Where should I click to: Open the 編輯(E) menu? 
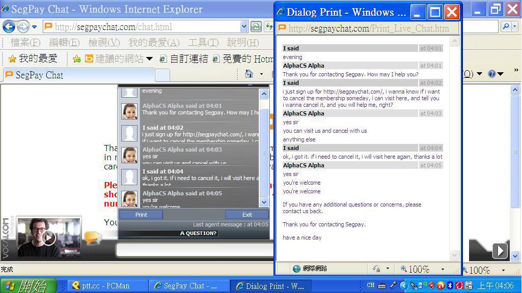point(64,43)
